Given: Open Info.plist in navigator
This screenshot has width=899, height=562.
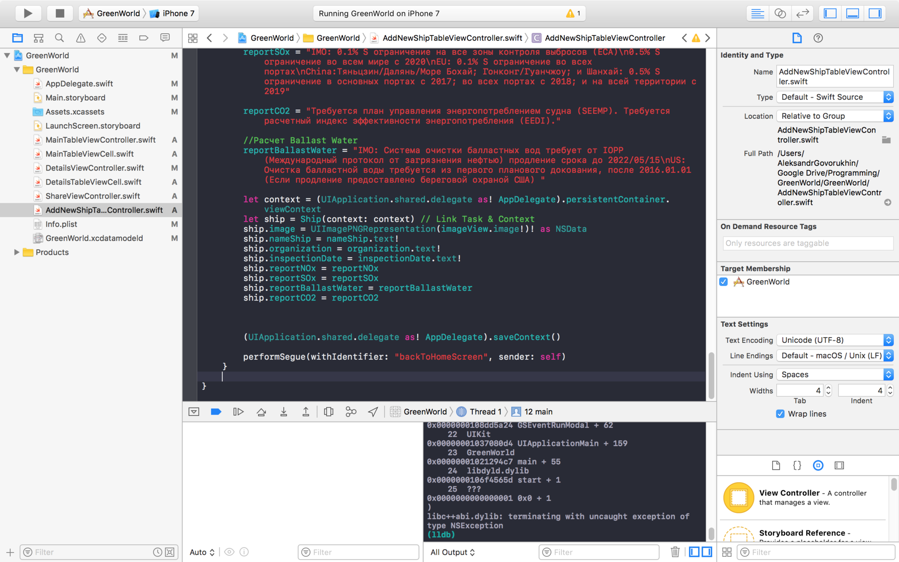Looking at the screenshot, I should click(61, 224).
